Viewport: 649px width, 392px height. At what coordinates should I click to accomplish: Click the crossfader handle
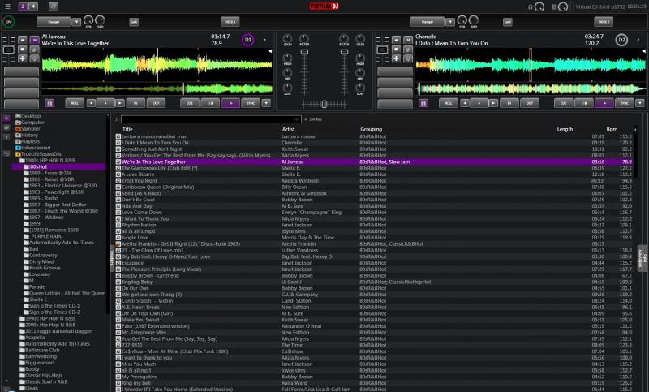click(x=324, y=105)
